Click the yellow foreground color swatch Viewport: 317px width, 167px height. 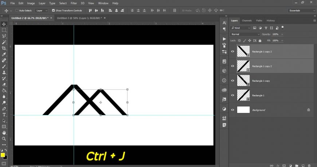pos(3,155)
